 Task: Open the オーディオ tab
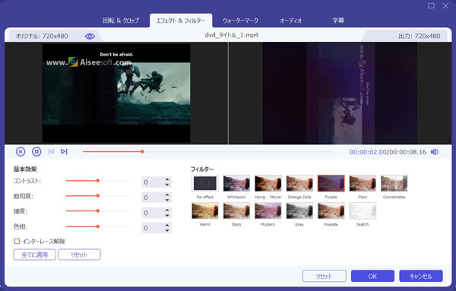pos(290,21)
